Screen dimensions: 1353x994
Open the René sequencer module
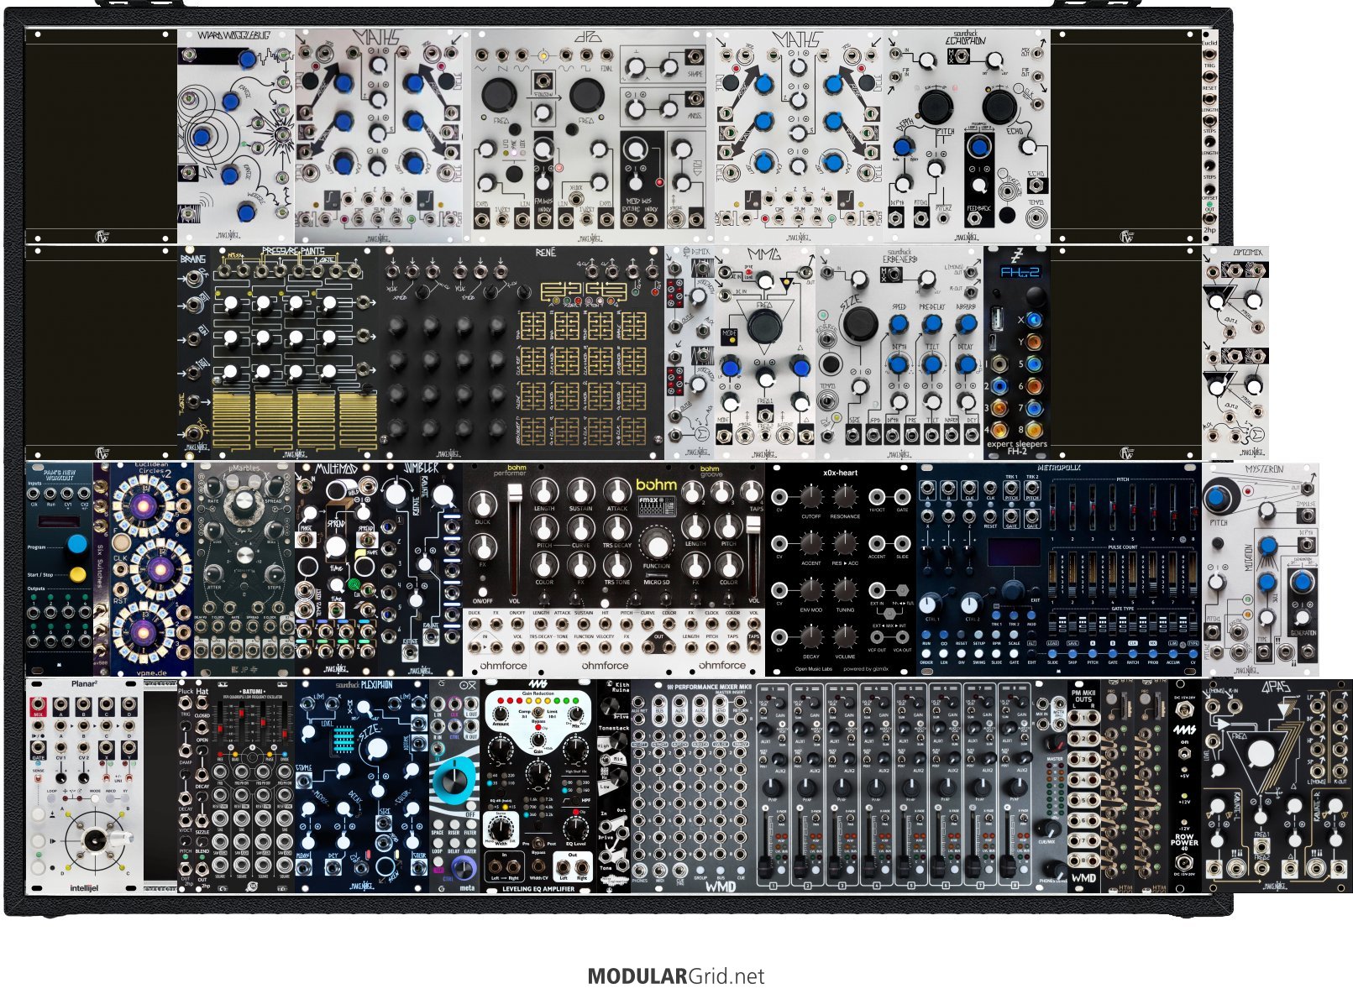(522, 353)
